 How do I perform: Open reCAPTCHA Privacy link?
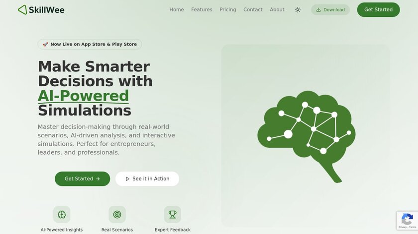402,227
